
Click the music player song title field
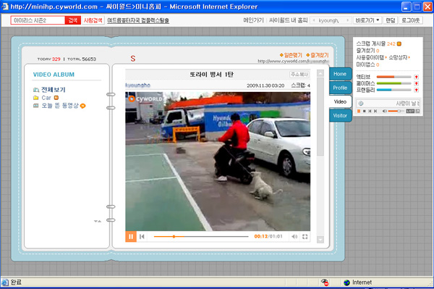click(x=388, y=104)
